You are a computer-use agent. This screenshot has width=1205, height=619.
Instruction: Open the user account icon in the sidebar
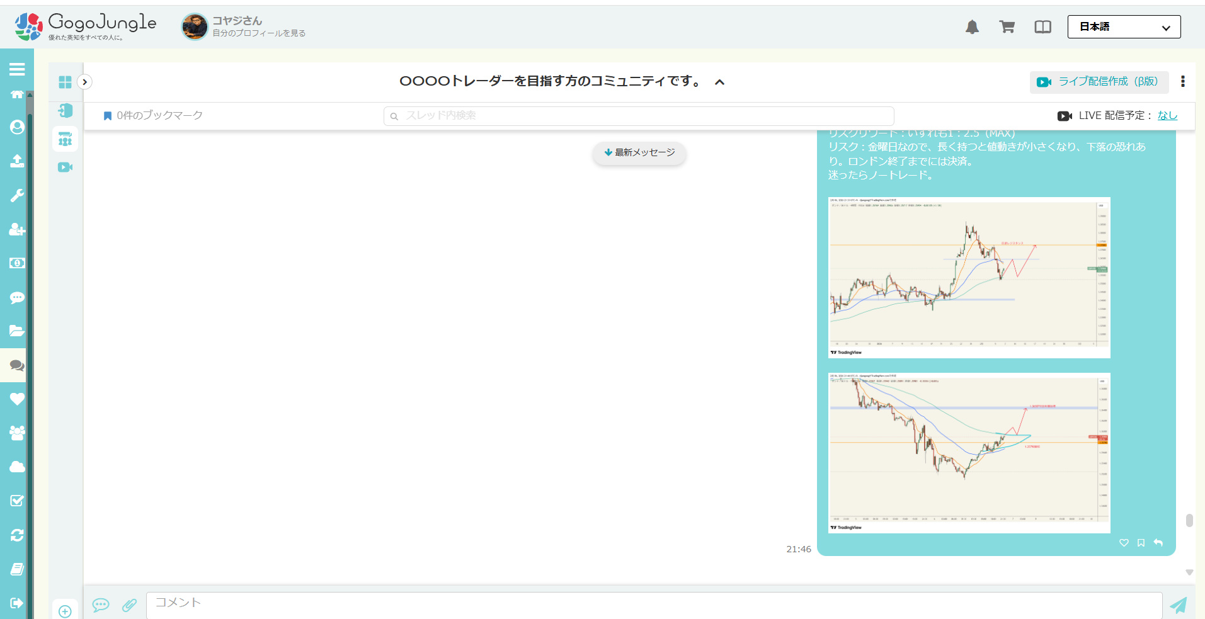point(17,127)
